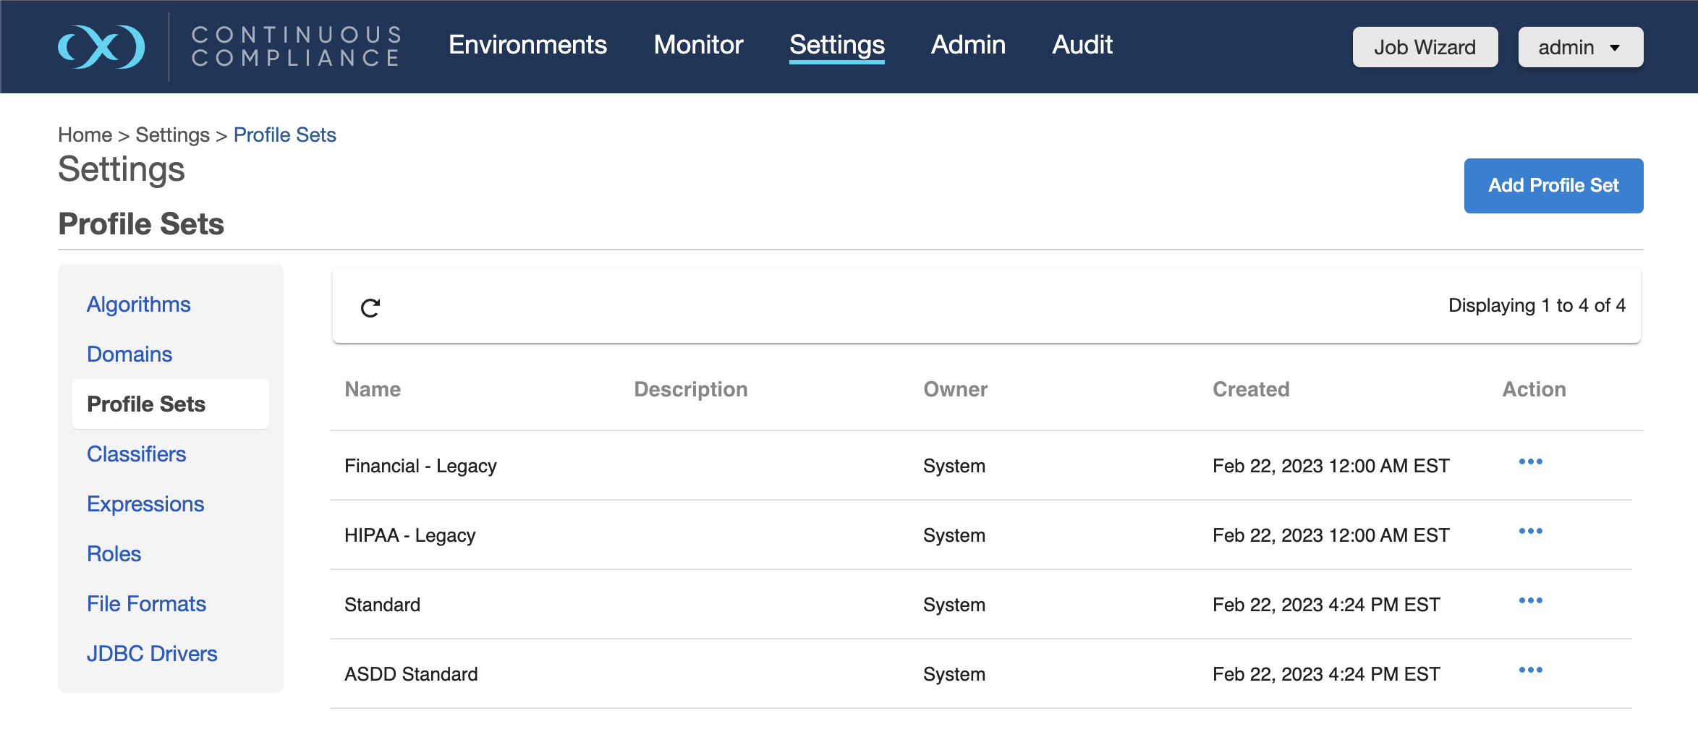This screenshot has height=732, width=1698.
Task: Navigate to the Audit tab
Action: coord(1081,45)
